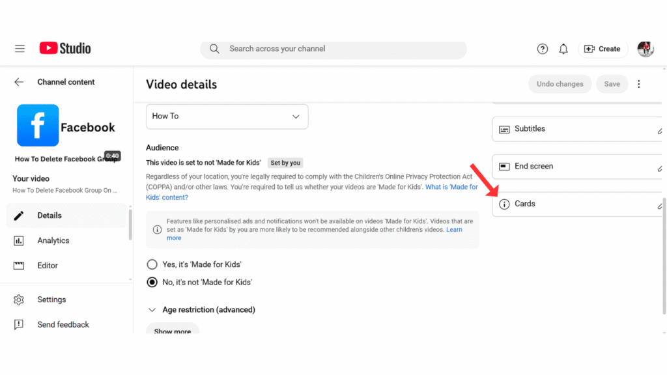The height and width of the screenshot is (375, 667).
Task: Click the Editor clapperboard icon
Action: coord(19,266)
